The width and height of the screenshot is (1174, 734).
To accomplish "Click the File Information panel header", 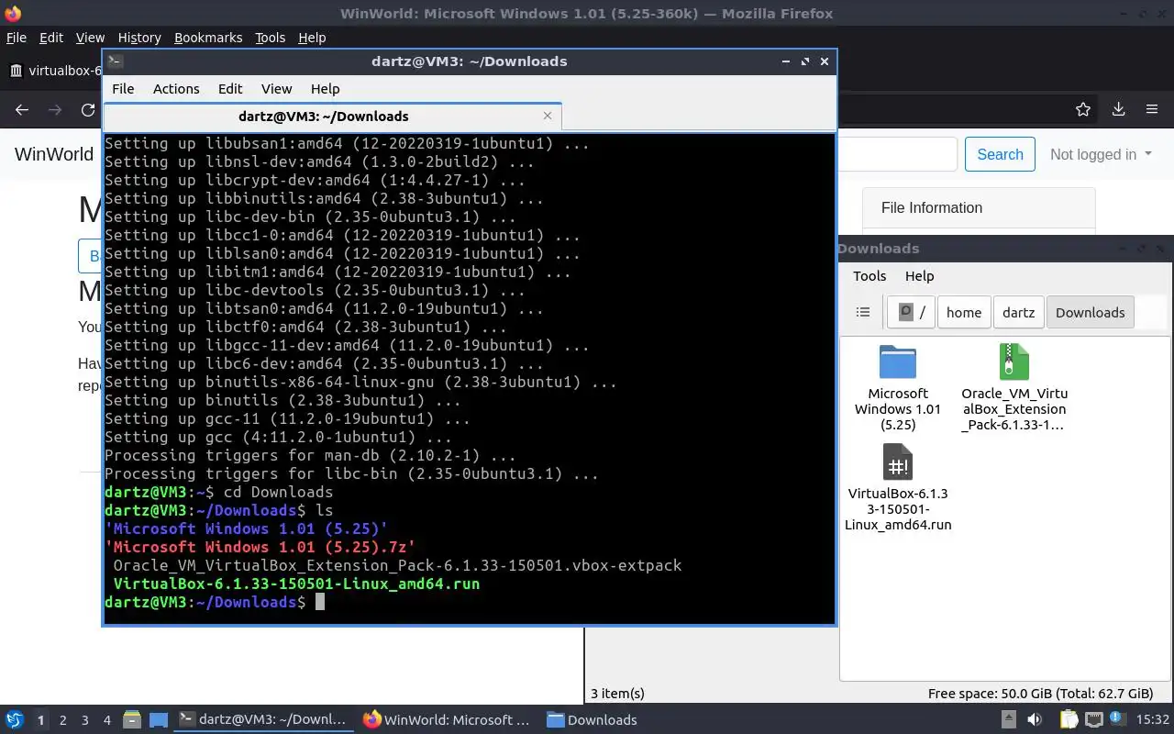I will [979, 208].
